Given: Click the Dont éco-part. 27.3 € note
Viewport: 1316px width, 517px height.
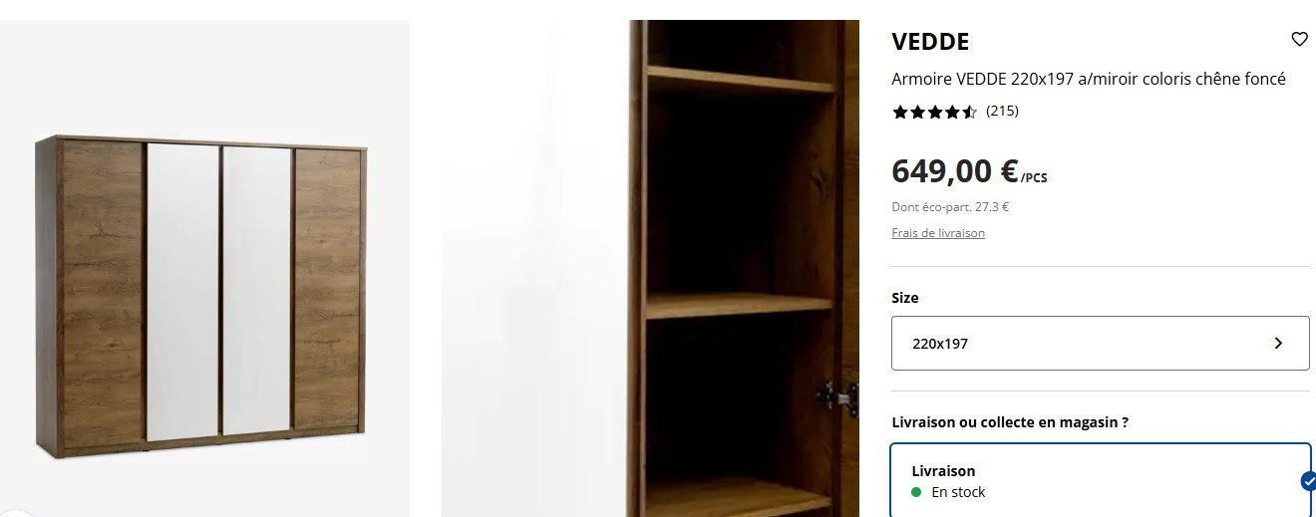Looking at the screenshot, I should (x=950, y=207).
